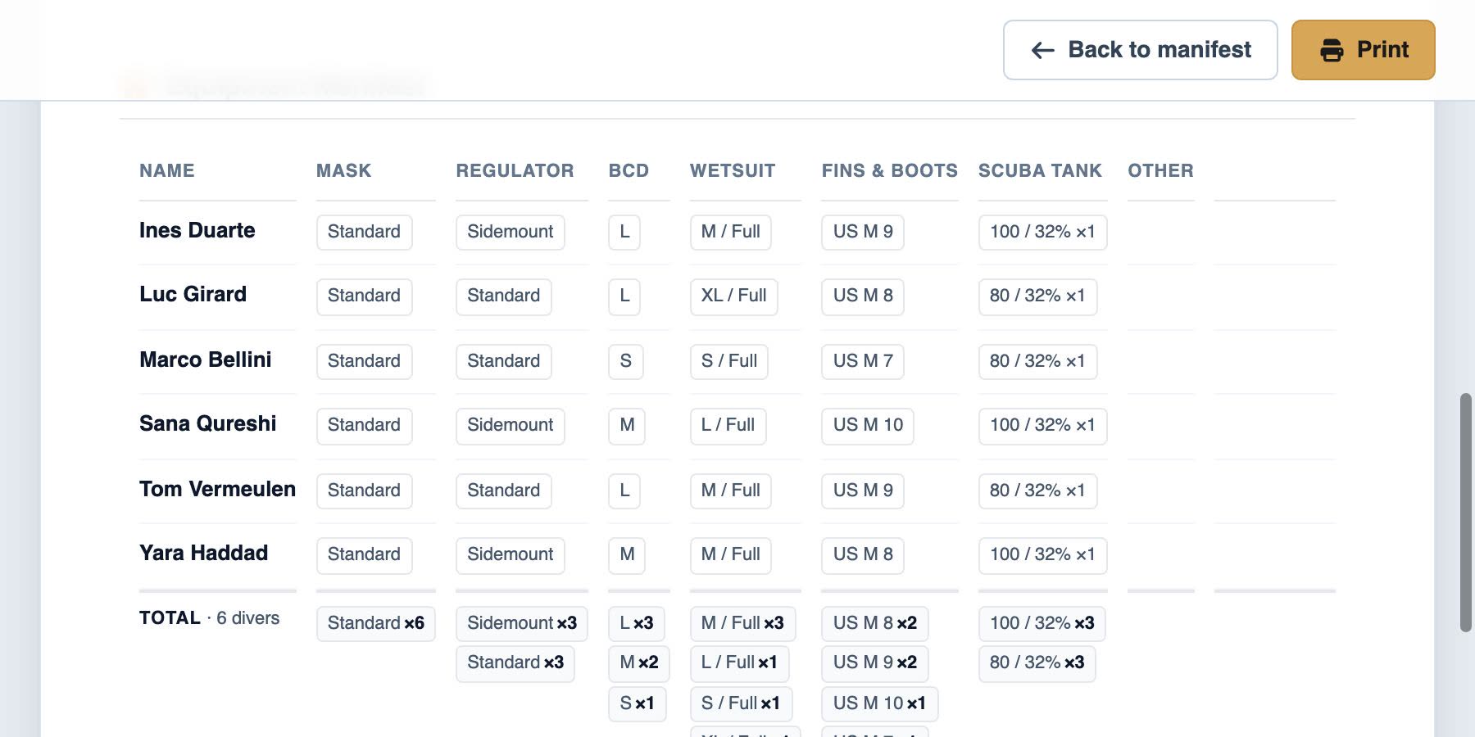
Task: Go back to manifest
Action: (1140, 50)
